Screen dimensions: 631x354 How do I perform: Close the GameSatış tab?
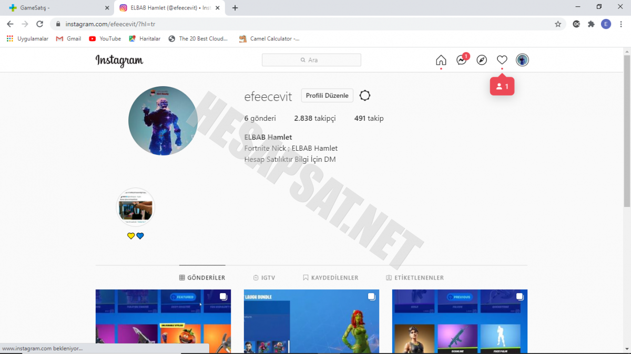coord(107,8)
